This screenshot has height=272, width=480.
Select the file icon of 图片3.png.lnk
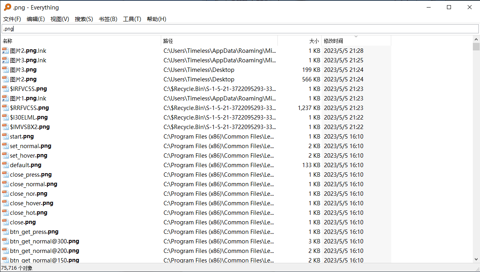point(5,60)
